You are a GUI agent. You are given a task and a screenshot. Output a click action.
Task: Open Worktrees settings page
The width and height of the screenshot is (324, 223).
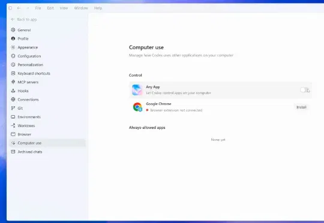point(47,125)
